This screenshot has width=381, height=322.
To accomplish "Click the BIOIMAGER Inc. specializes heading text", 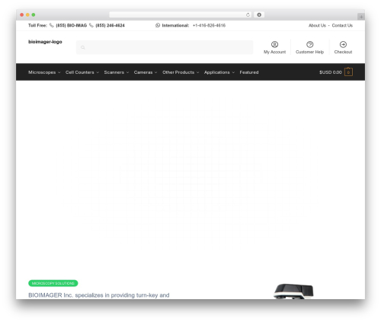I will coord(99,295).
